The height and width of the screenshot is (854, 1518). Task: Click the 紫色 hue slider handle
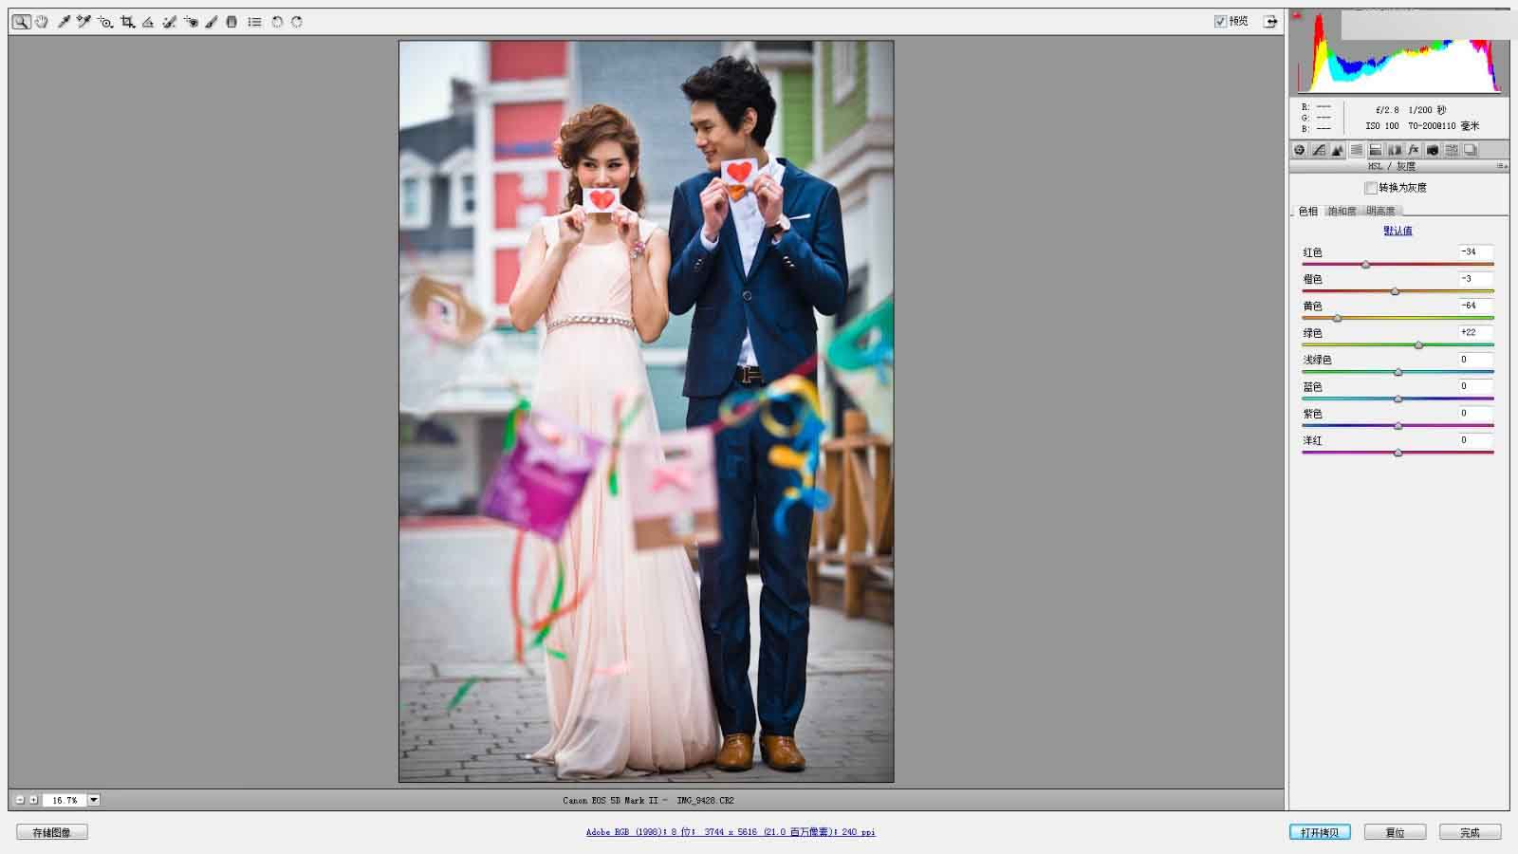1398,426
